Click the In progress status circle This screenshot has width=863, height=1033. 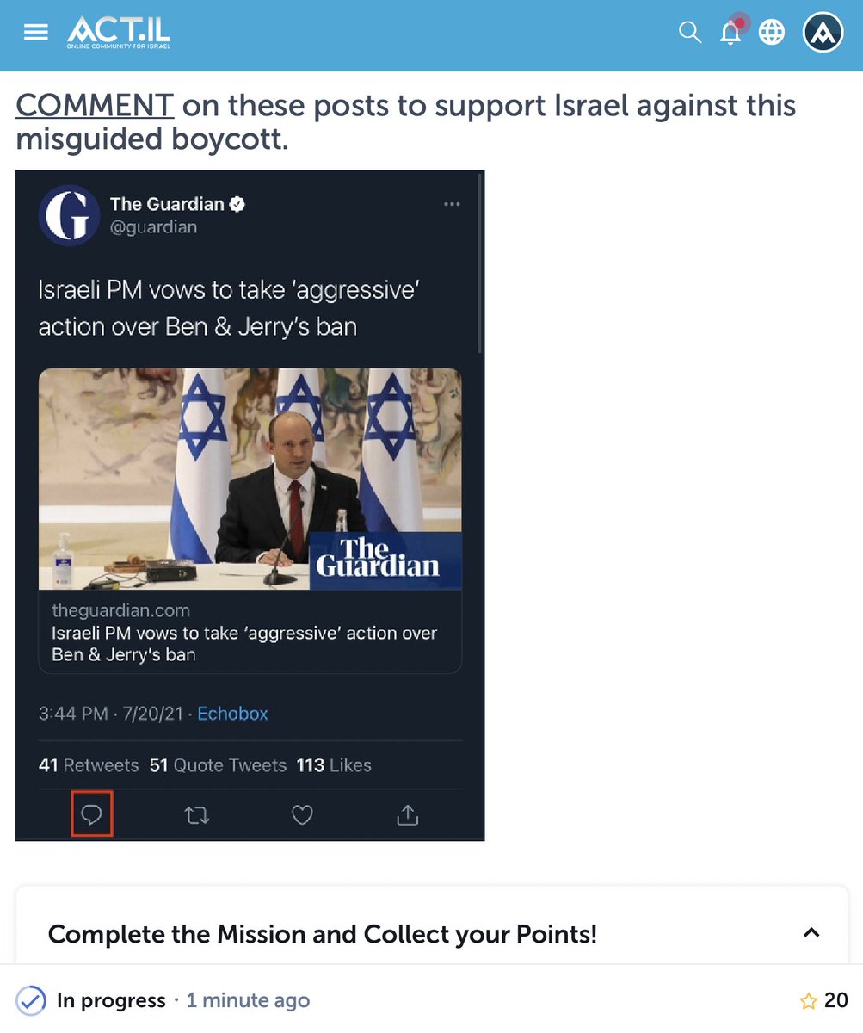(x=31, y=1001)
